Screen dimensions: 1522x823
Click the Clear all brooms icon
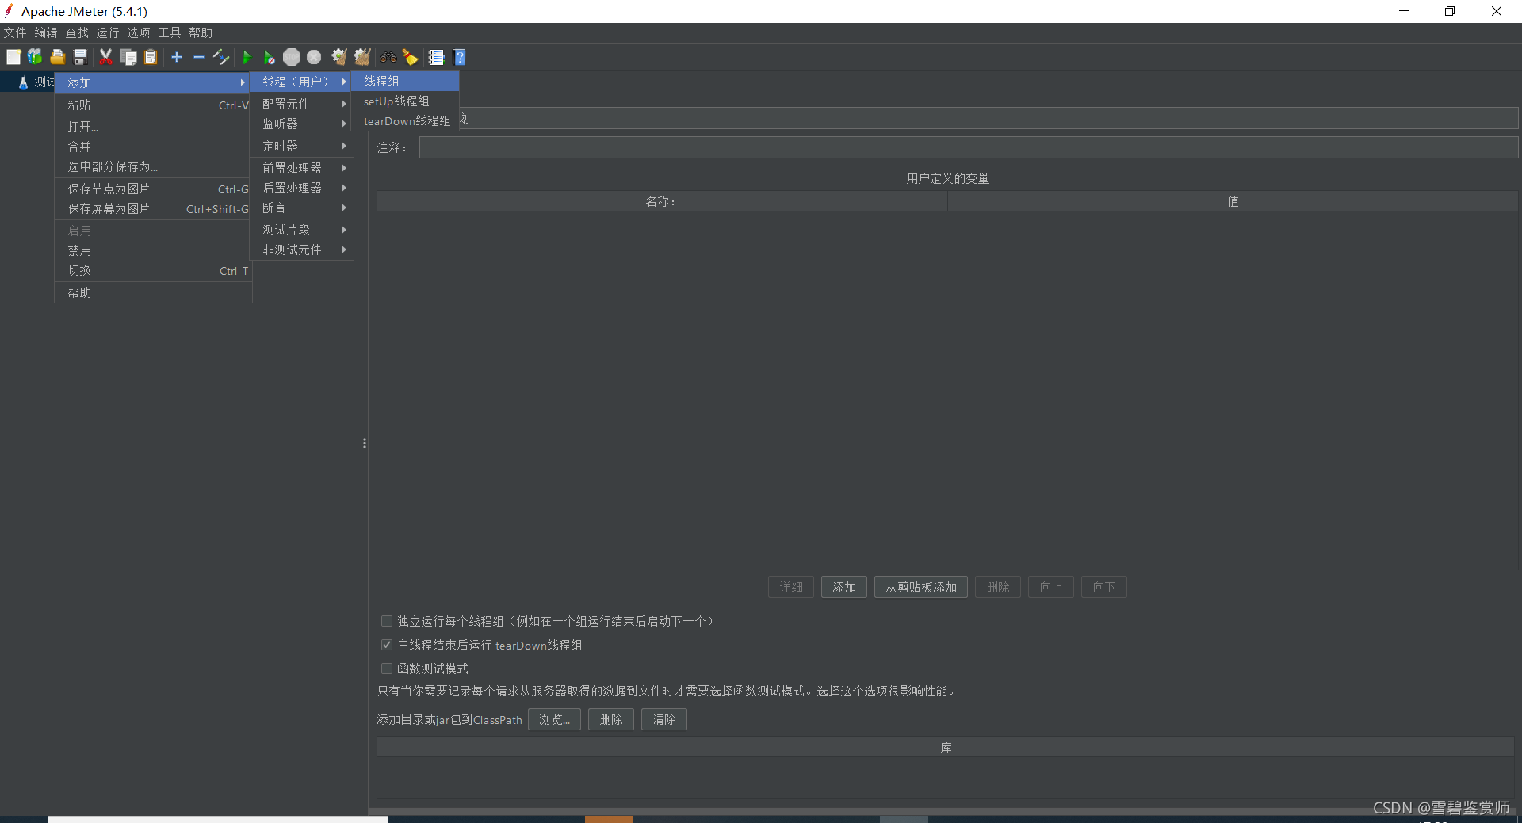point(362,57)
